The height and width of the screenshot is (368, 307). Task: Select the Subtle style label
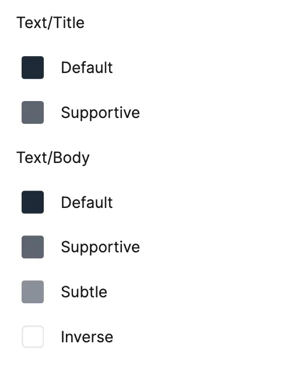[84, 292]
